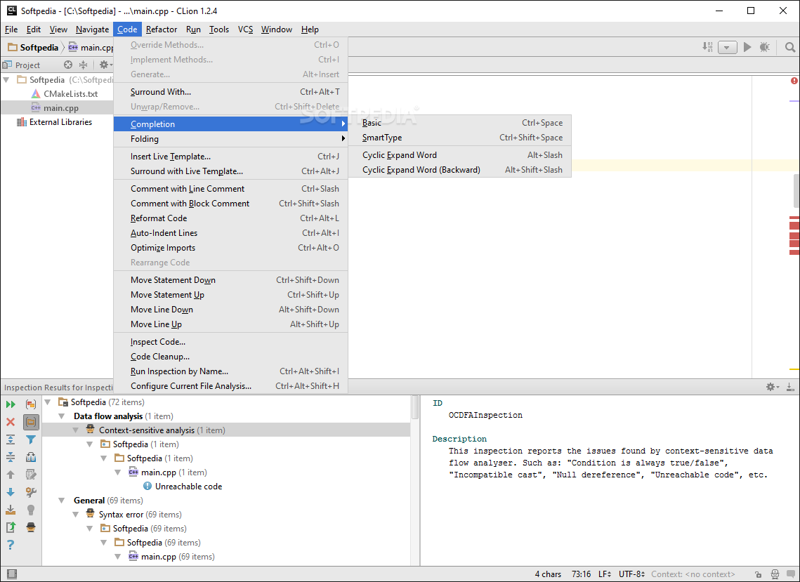Image resolution: width=800 pixels, height=582 pixels.
Task: Choose Reformat Code menu entry
Action: (230, 218)
